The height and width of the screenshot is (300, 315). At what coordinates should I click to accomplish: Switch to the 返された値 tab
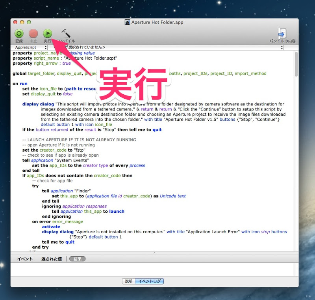[x=52, y=259]
